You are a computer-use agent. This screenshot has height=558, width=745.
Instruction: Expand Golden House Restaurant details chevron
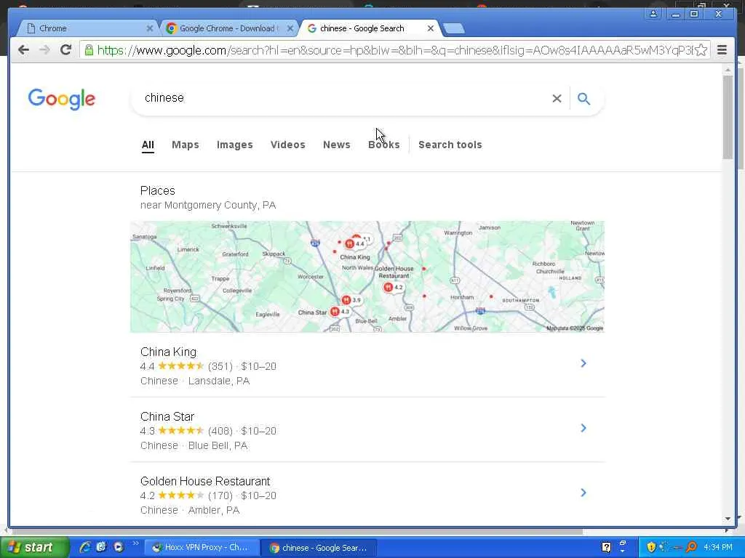(583, 493)
